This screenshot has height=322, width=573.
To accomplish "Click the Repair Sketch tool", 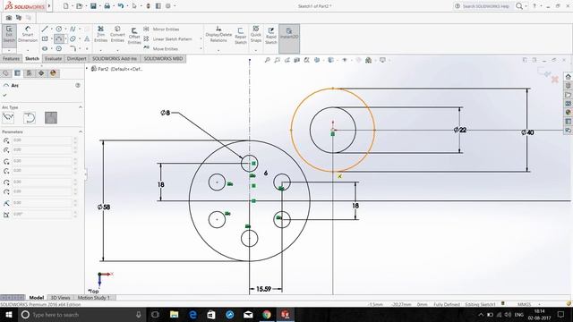I will point(241,36).
